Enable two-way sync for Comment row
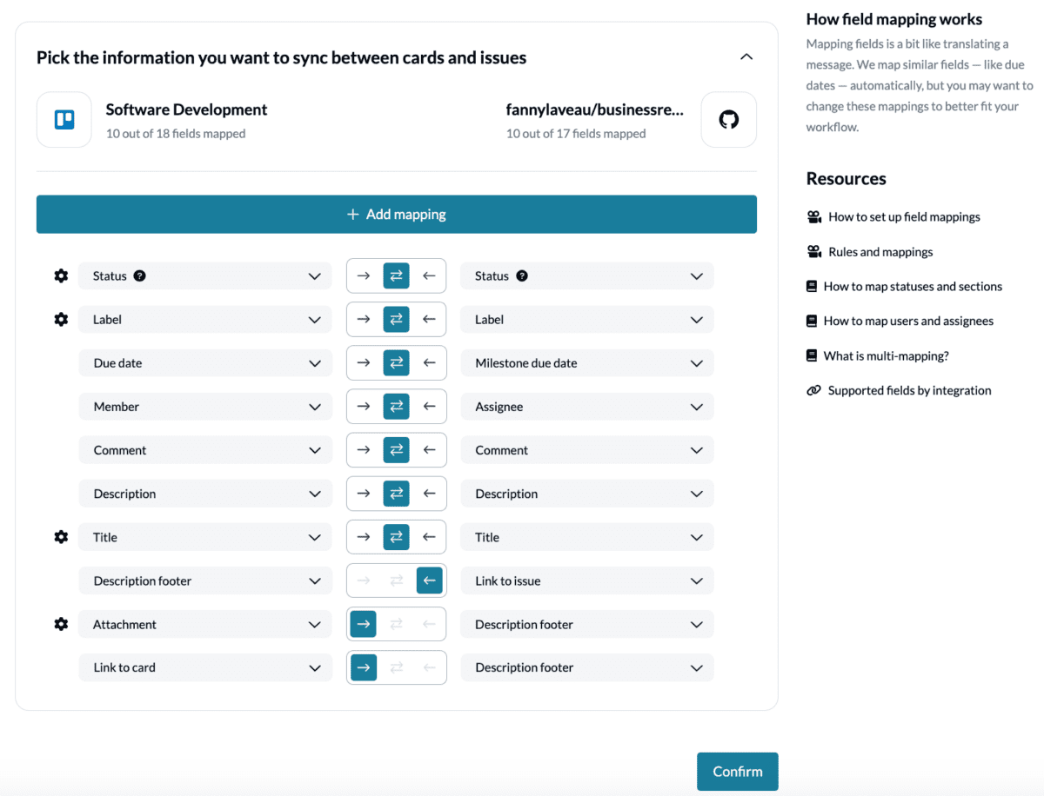The height and width of the screenshot is (796, 1044). 396,450
